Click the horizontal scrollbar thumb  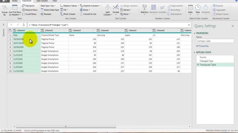point(66,126)
